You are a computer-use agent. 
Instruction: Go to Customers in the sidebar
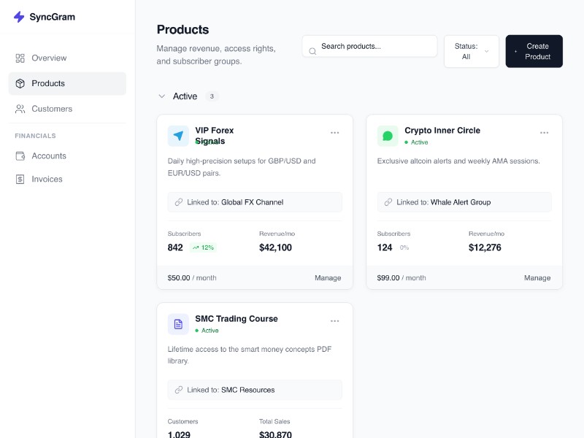(52, 109)
